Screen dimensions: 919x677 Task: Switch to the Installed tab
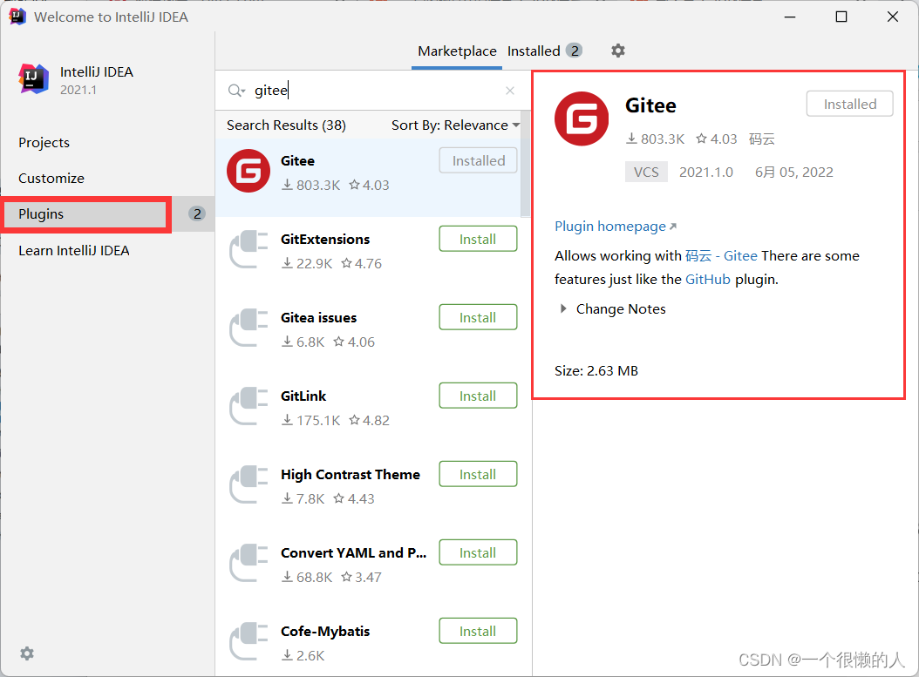coord(544,51)
